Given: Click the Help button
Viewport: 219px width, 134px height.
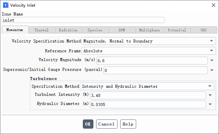Looking at the screenshot, I should coord(128,124).
